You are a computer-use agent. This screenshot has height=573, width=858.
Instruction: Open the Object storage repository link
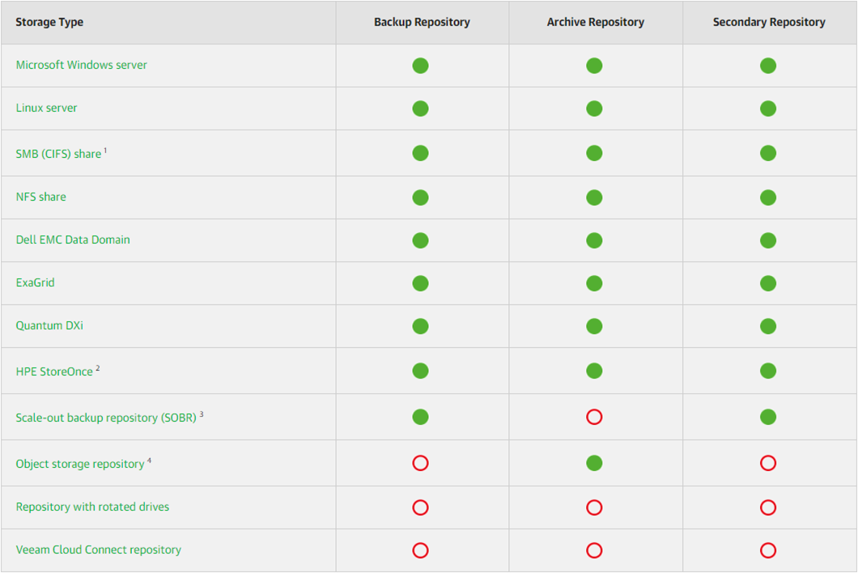coord(80,464)
